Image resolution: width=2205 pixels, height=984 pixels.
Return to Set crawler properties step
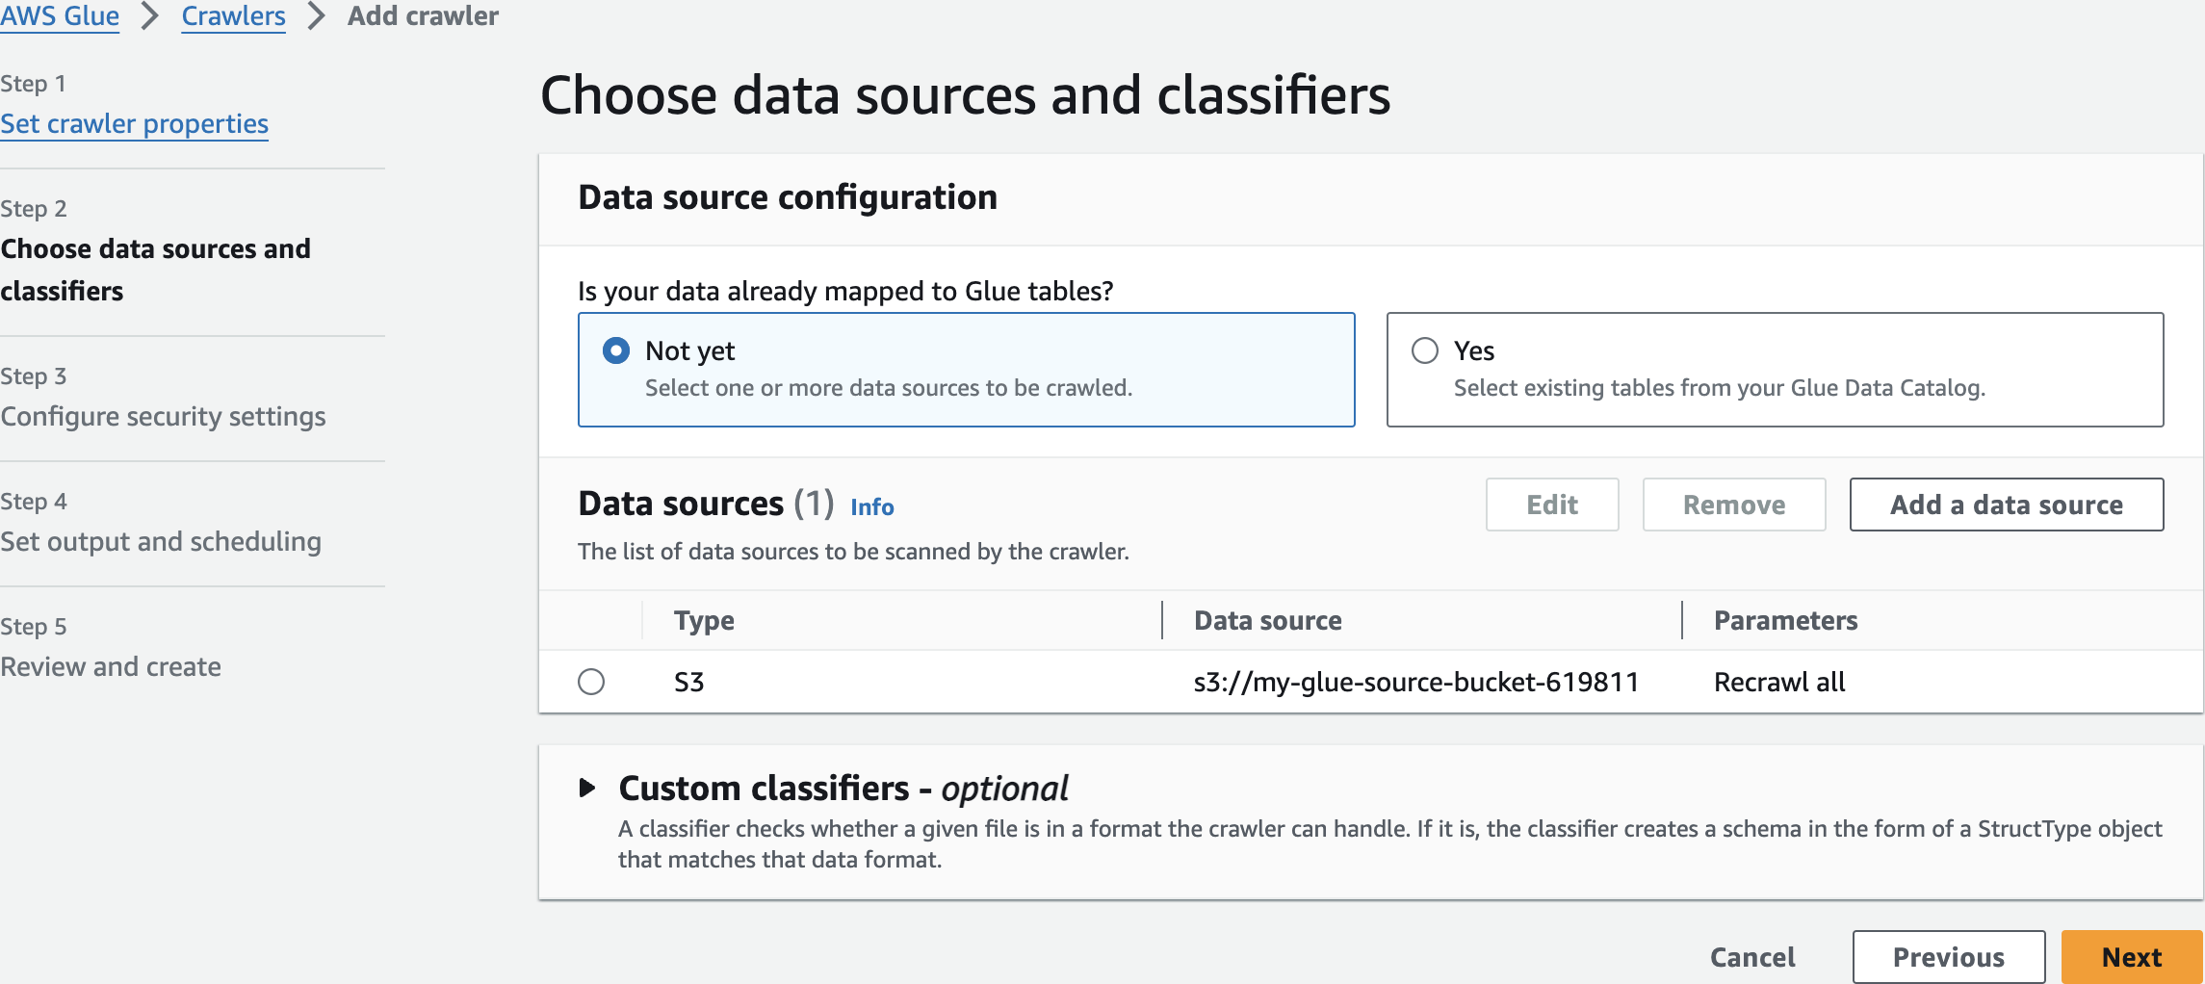click(134, 124)
